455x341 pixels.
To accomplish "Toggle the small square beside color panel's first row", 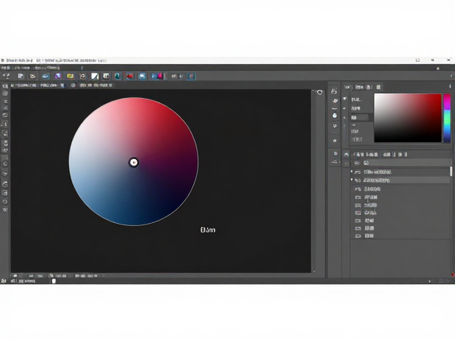I will pyautogui.click(x=345, y=99).
